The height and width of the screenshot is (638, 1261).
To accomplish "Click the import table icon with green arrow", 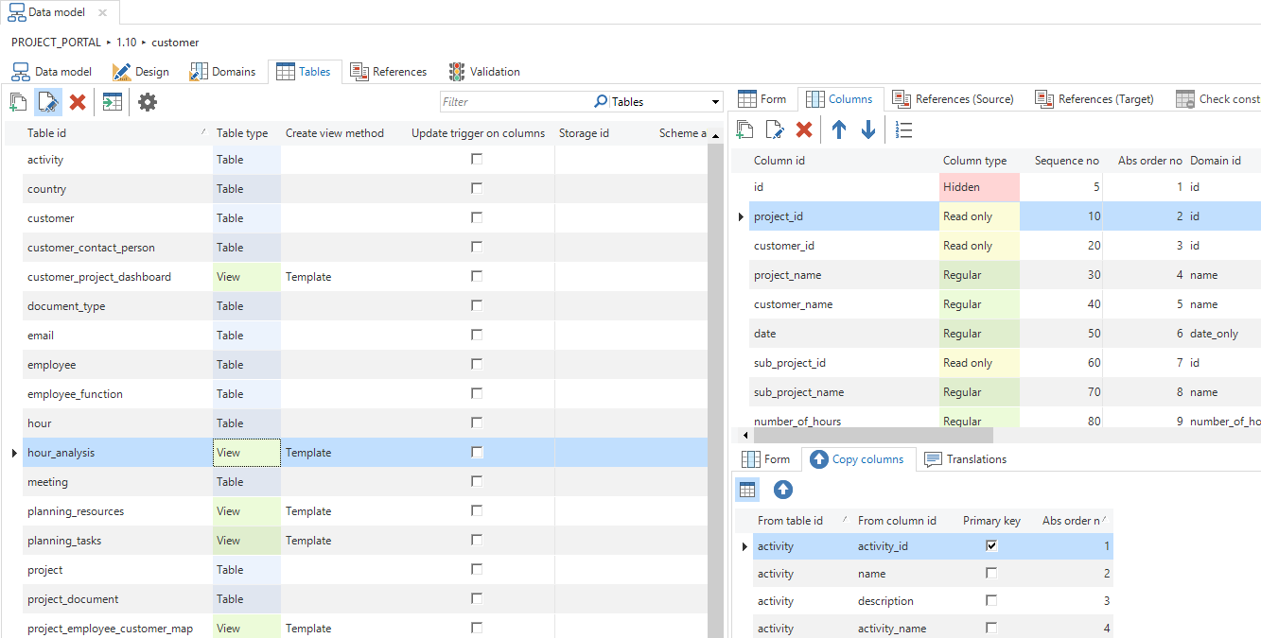I will 113,102.
